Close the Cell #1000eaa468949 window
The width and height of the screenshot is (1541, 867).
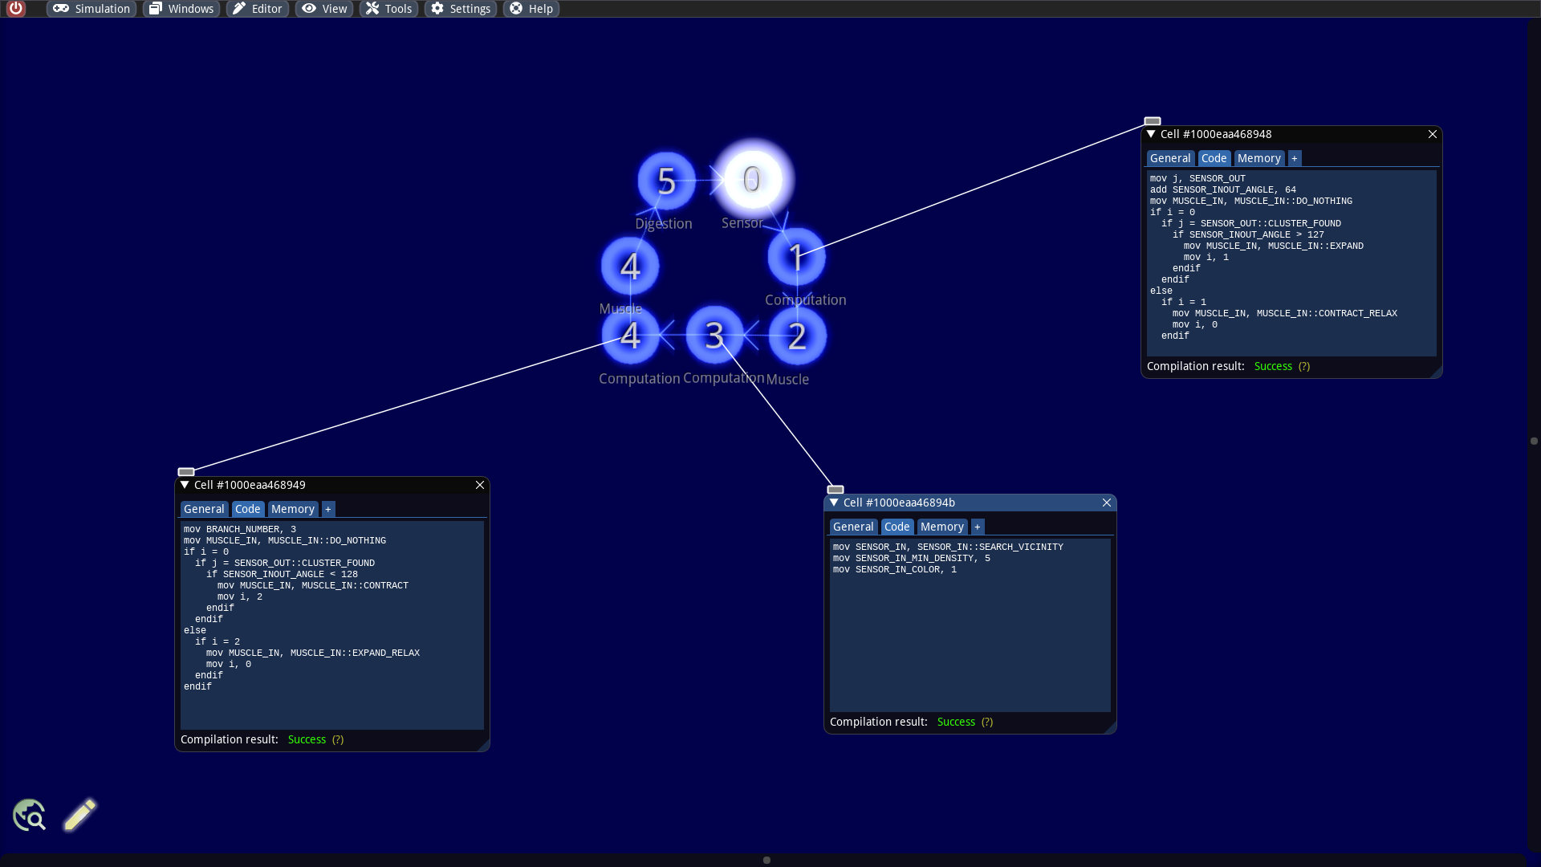click(480, 485)
